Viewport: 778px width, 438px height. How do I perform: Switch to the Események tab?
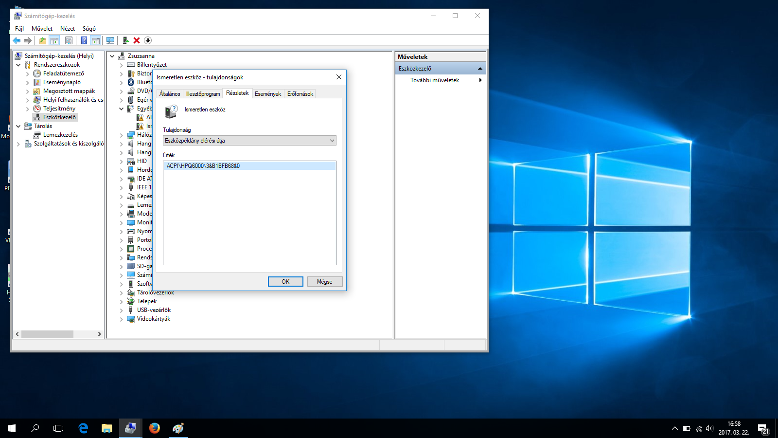[x=268, y=94]
